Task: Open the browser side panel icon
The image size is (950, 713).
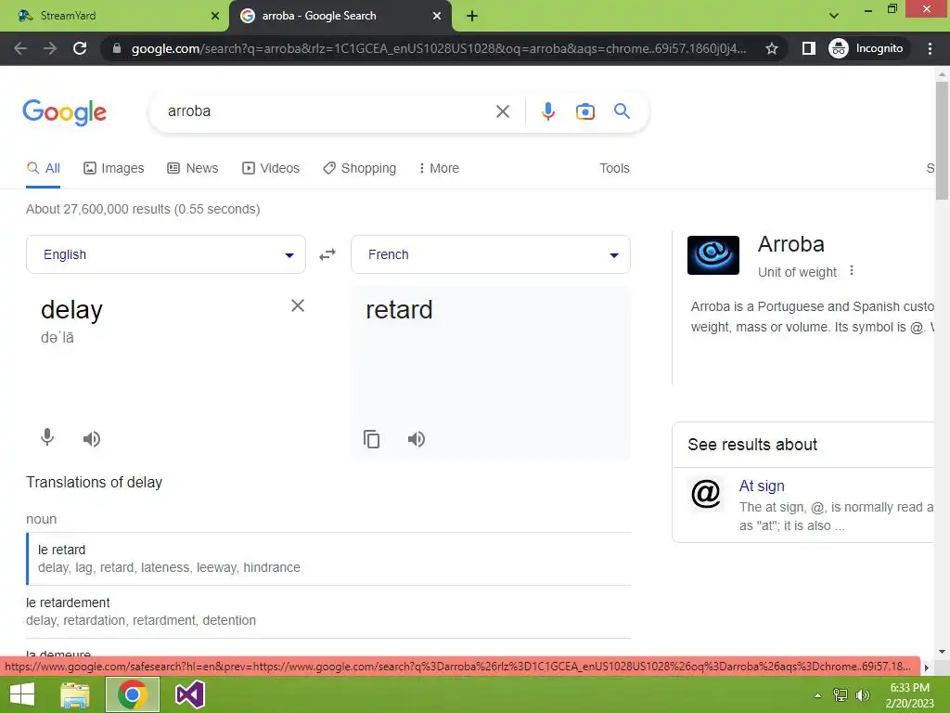Action: (808, 48)
